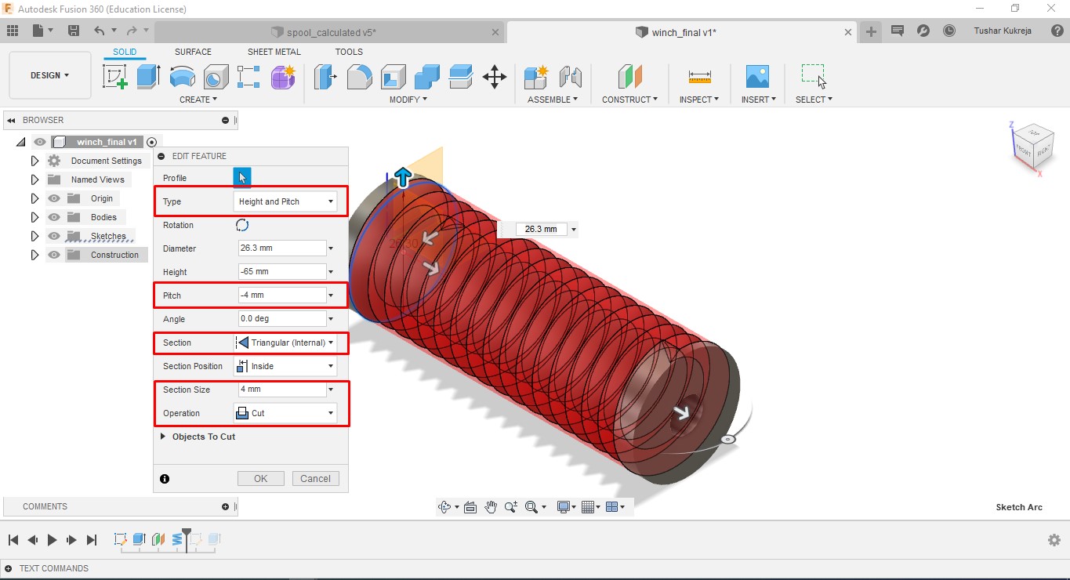Select the Pan hand tool
This screenshot has width=1070, height=580.
point(491,507)
